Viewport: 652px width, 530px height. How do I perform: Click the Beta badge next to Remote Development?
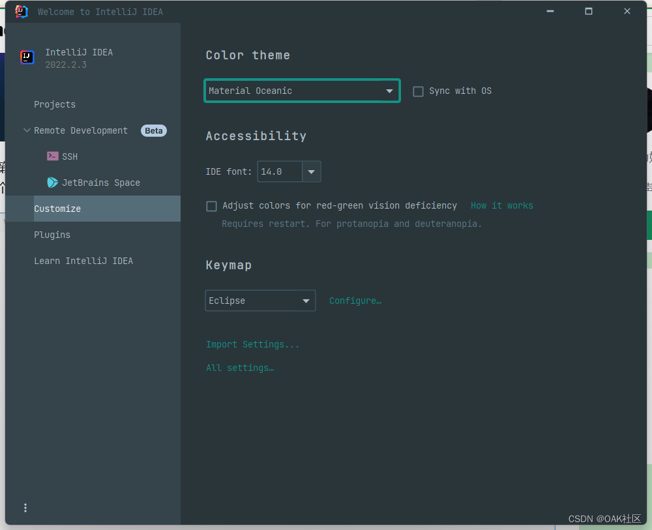(154, 130)
